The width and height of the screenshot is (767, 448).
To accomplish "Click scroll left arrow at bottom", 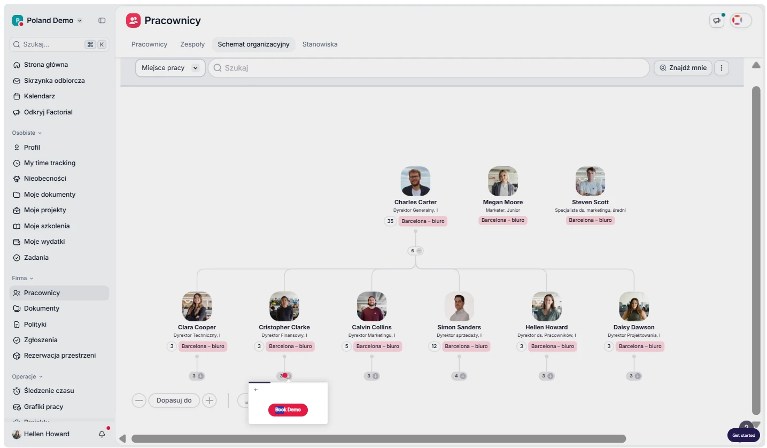I will tap(122, 439).
